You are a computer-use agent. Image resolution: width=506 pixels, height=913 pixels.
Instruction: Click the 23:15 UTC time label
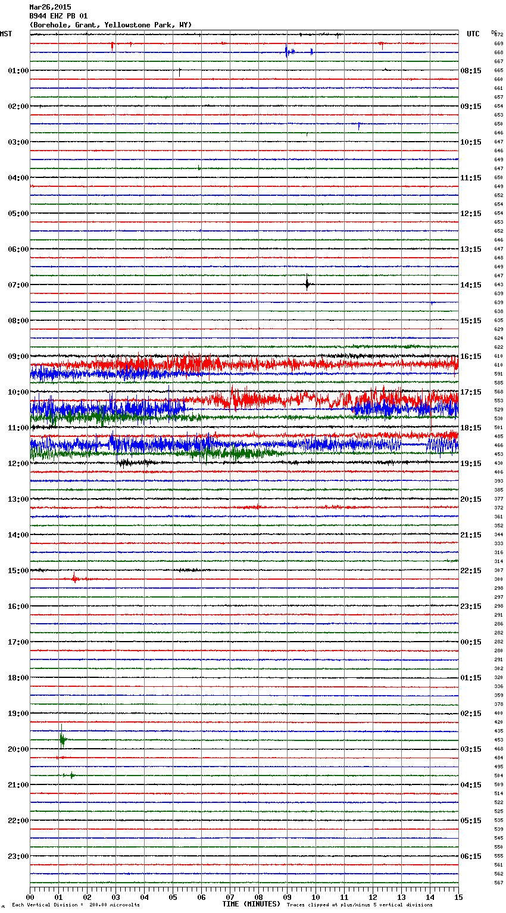click(471, 606)
